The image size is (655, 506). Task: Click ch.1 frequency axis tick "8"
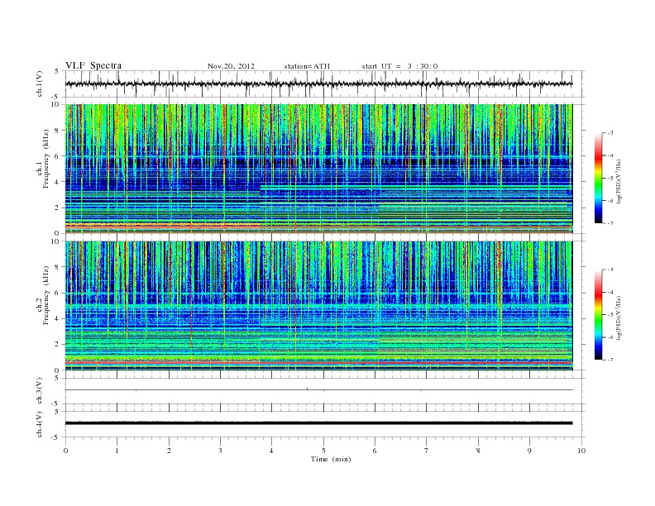(57, 131)
